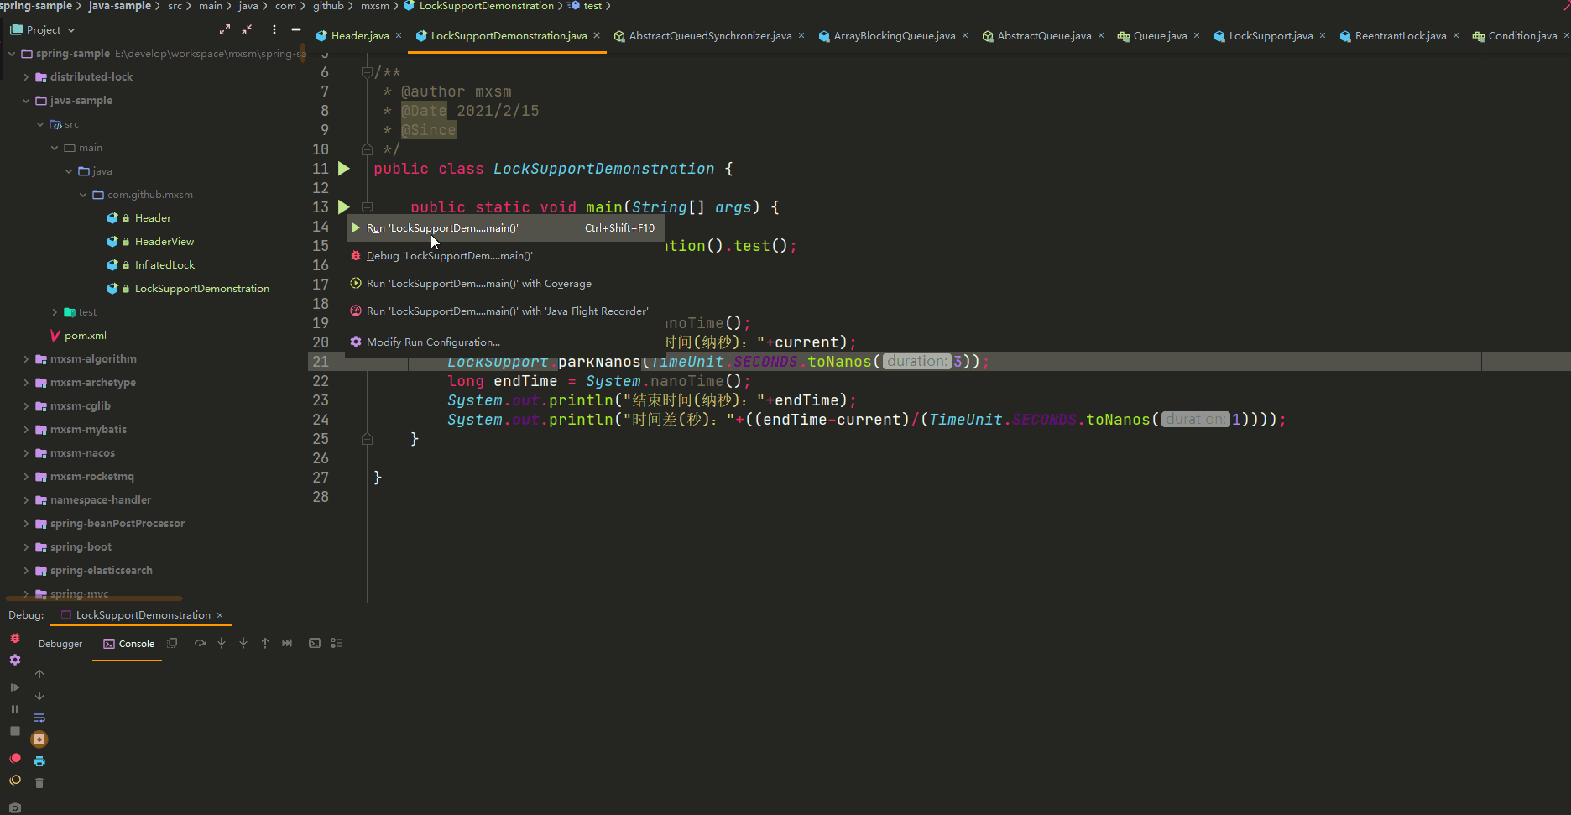
Task: Choose Run with Coverage option
Action: [505, 283]
